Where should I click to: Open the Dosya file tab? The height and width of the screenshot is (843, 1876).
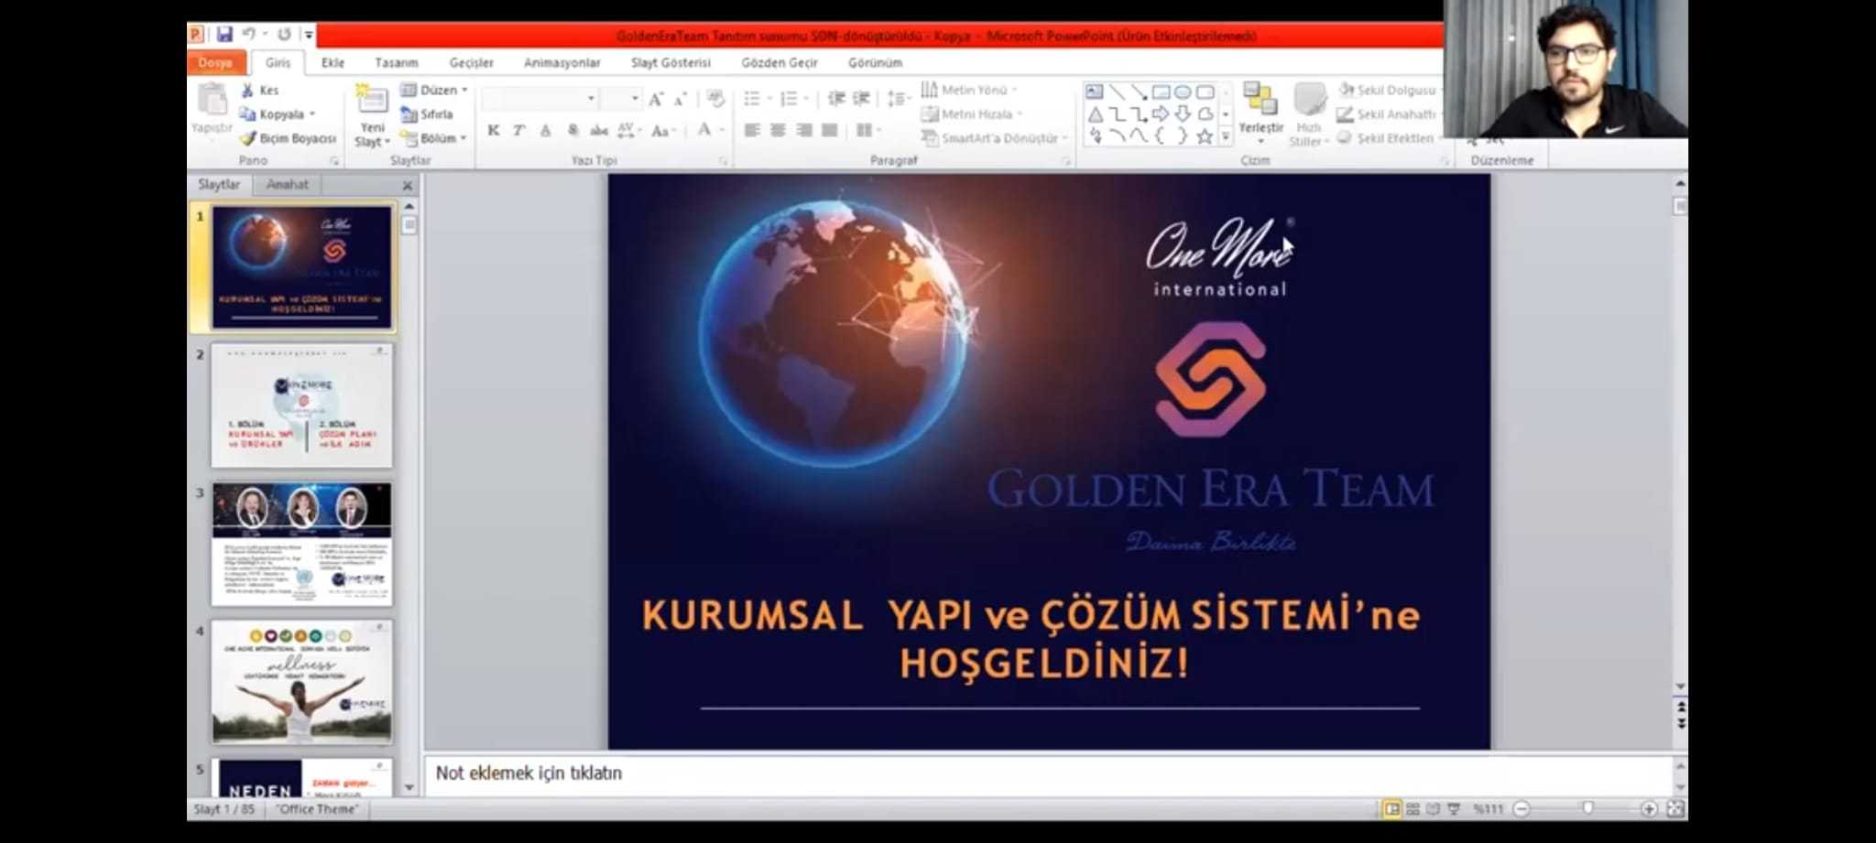pyautogui.click(x=216, y=62)
